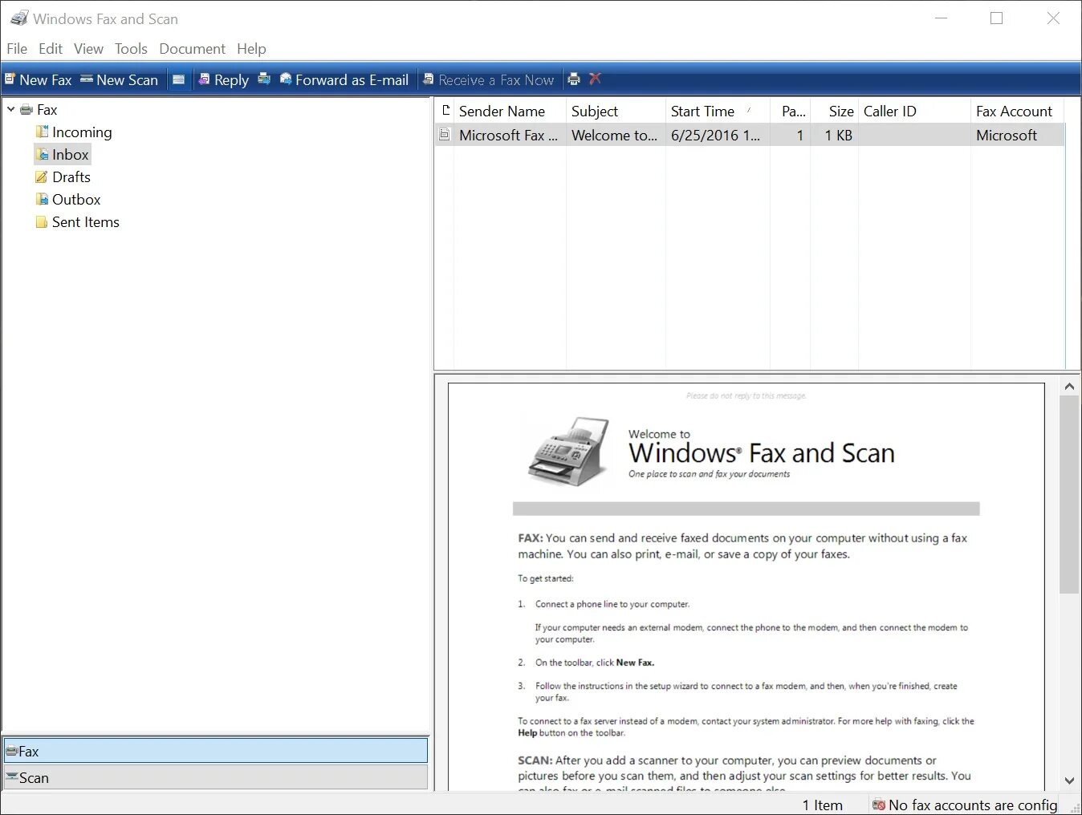The width and height of the screenshot is (1082, 815).
Task: Open the View menu
Action: (x=88, y=48)
